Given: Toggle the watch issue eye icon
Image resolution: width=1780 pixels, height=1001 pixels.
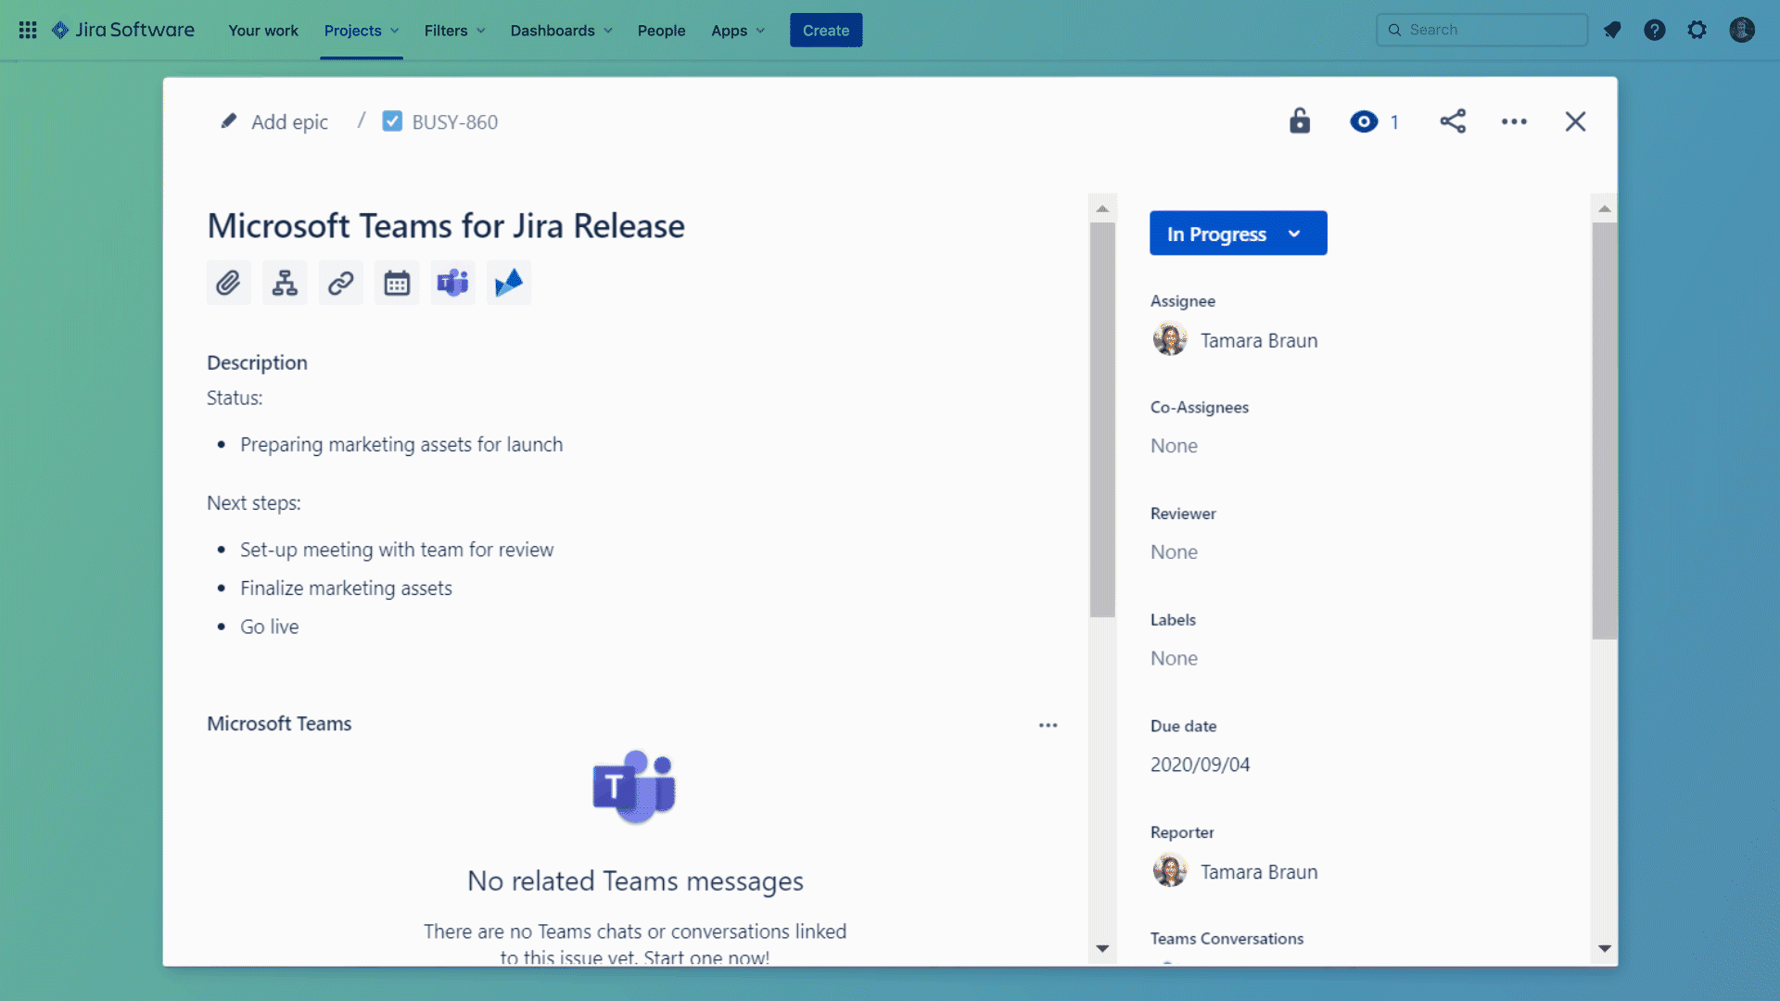Looking at the screenshot, I should coord(1364,121).
